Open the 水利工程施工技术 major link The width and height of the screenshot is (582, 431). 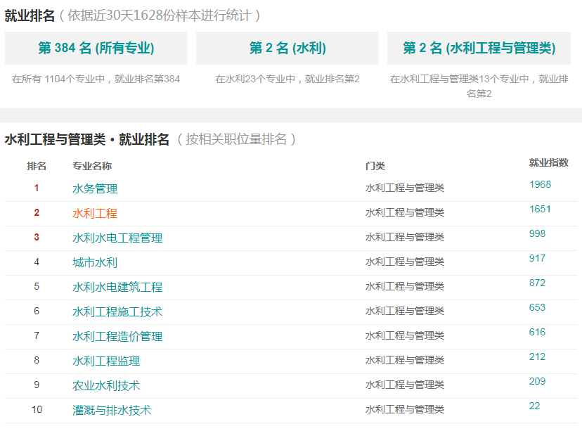117,311
